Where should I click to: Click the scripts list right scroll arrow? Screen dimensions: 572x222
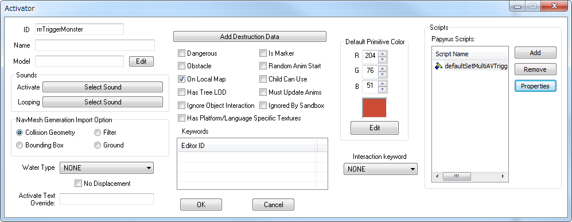(x=503, y=177)
